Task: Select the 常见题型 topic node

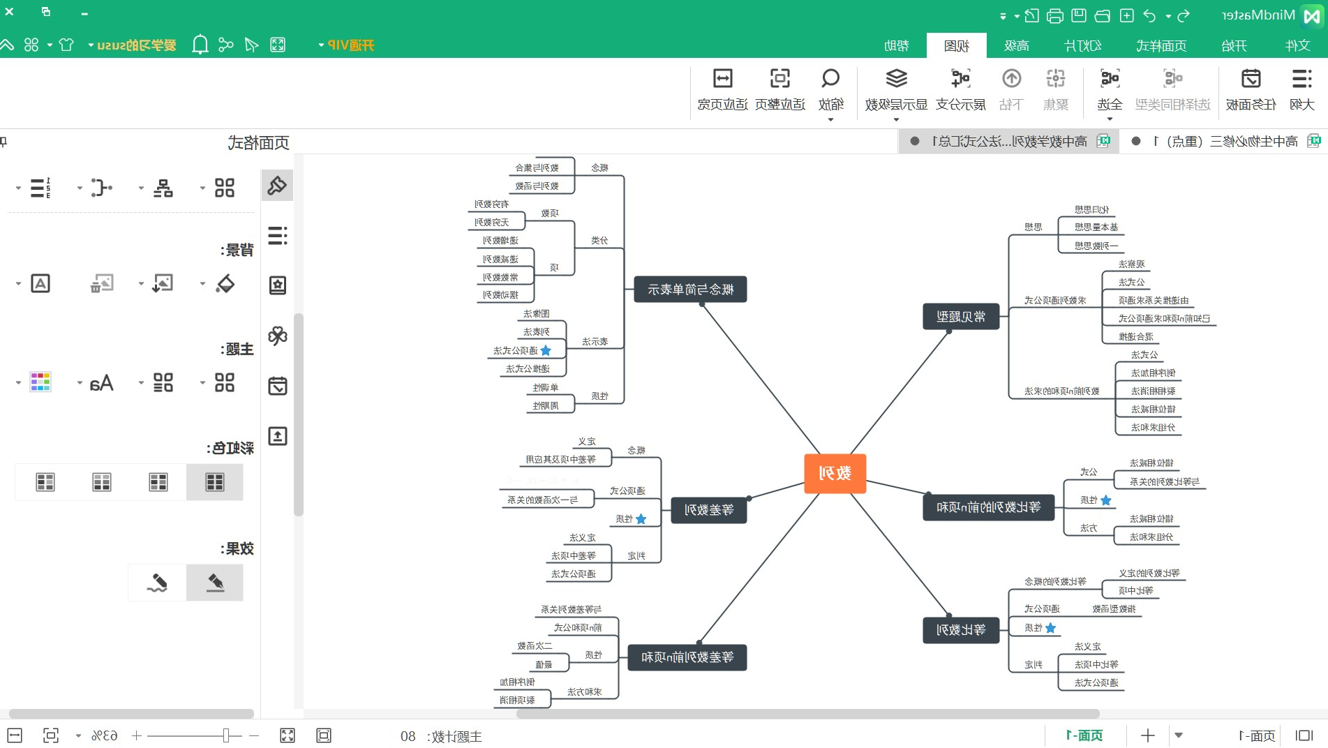Action: pos(961,317)
